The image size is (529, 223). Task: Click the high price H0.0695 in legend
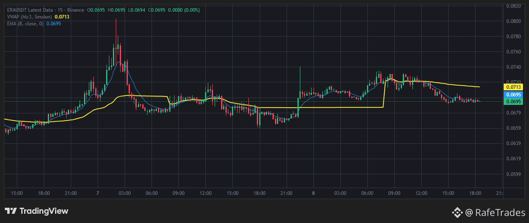(x=117, y=10)
